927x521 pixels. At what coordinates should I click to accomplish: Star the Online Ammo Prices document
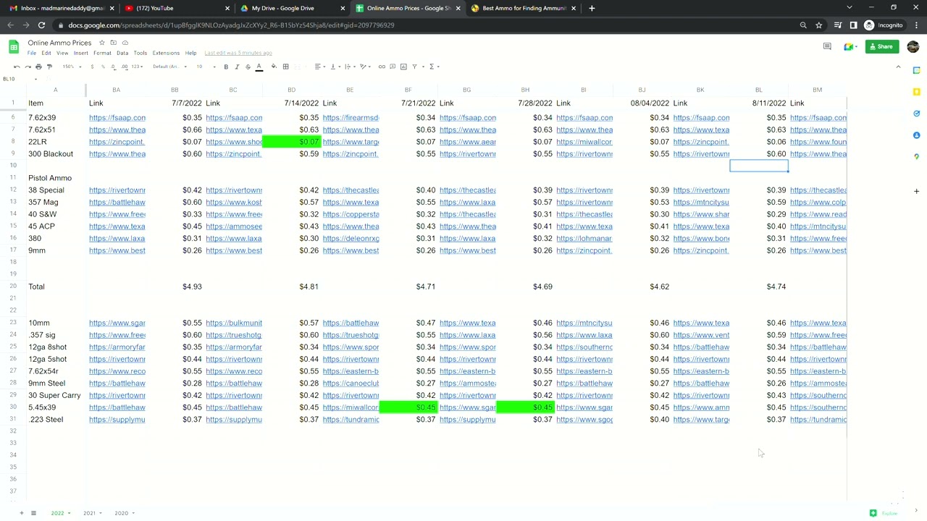coord(101,43)
